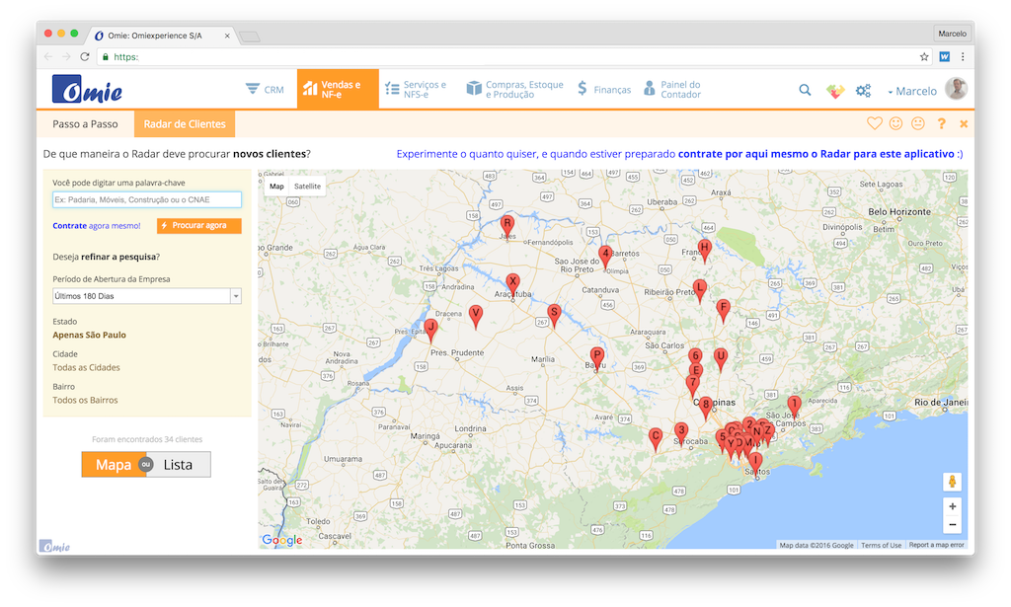Click map pin U on the map

[721, 359]
